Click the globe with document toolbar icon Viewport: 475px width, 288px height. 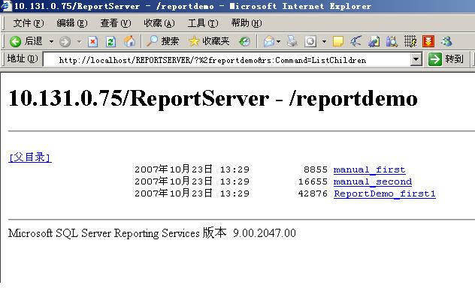coord(374,41)
